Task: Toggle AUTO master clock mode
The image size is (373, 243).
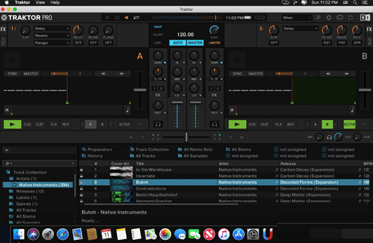Action: [178, 43]
